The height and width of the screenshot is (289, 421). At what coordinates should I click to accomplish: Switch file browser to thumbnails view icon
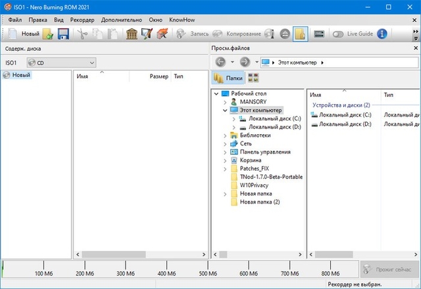(253, 78)
